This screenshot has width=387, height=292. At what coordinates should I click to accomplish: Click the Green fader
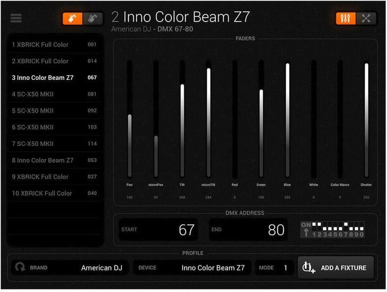pyautogui.click(x=261, y=119)
